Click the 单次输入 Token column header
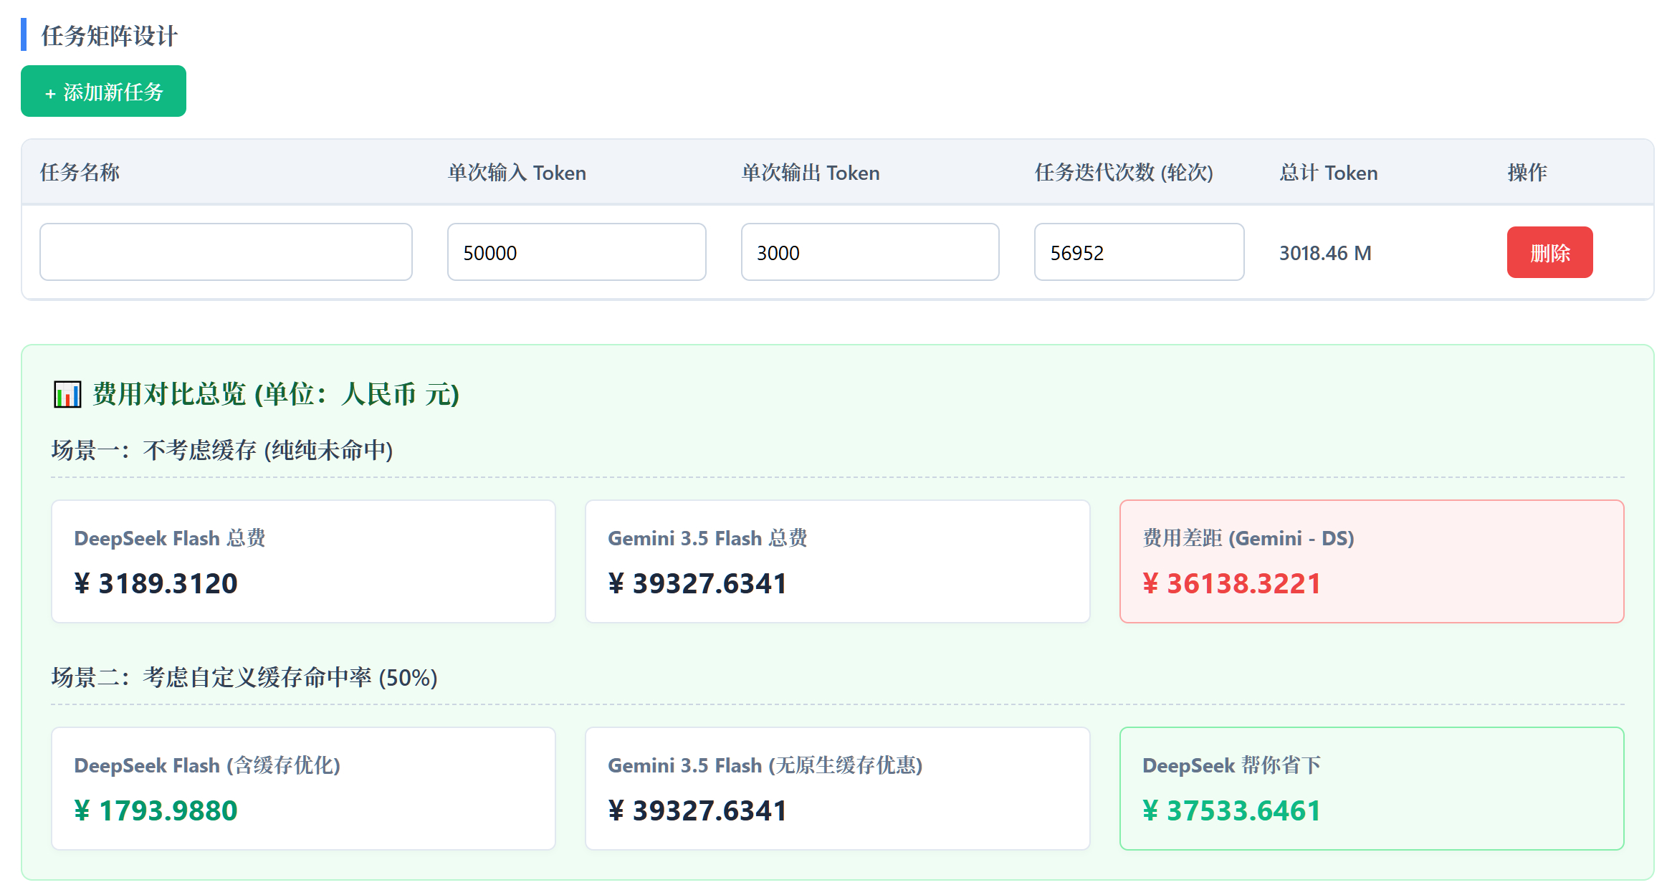This screenshot has width=1672, height=895. [517, 173]
